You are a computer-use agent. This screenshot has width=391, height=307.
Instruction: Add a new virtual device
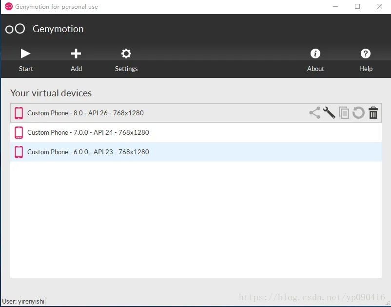pyautogui.click(x=76, y=60)
